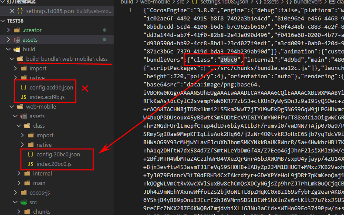Click build in the breadcrumb path
The width and height of the screenshot is (344, 215).
pos(127,2)
